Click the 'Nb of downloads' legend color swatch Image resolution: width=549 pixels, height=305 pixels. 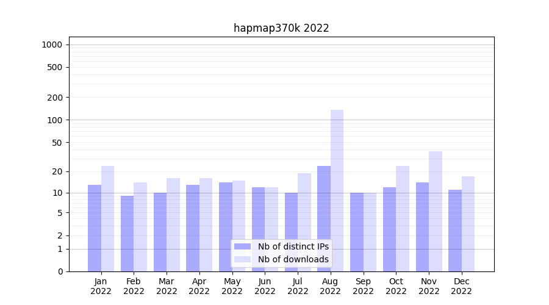(242, 259)
